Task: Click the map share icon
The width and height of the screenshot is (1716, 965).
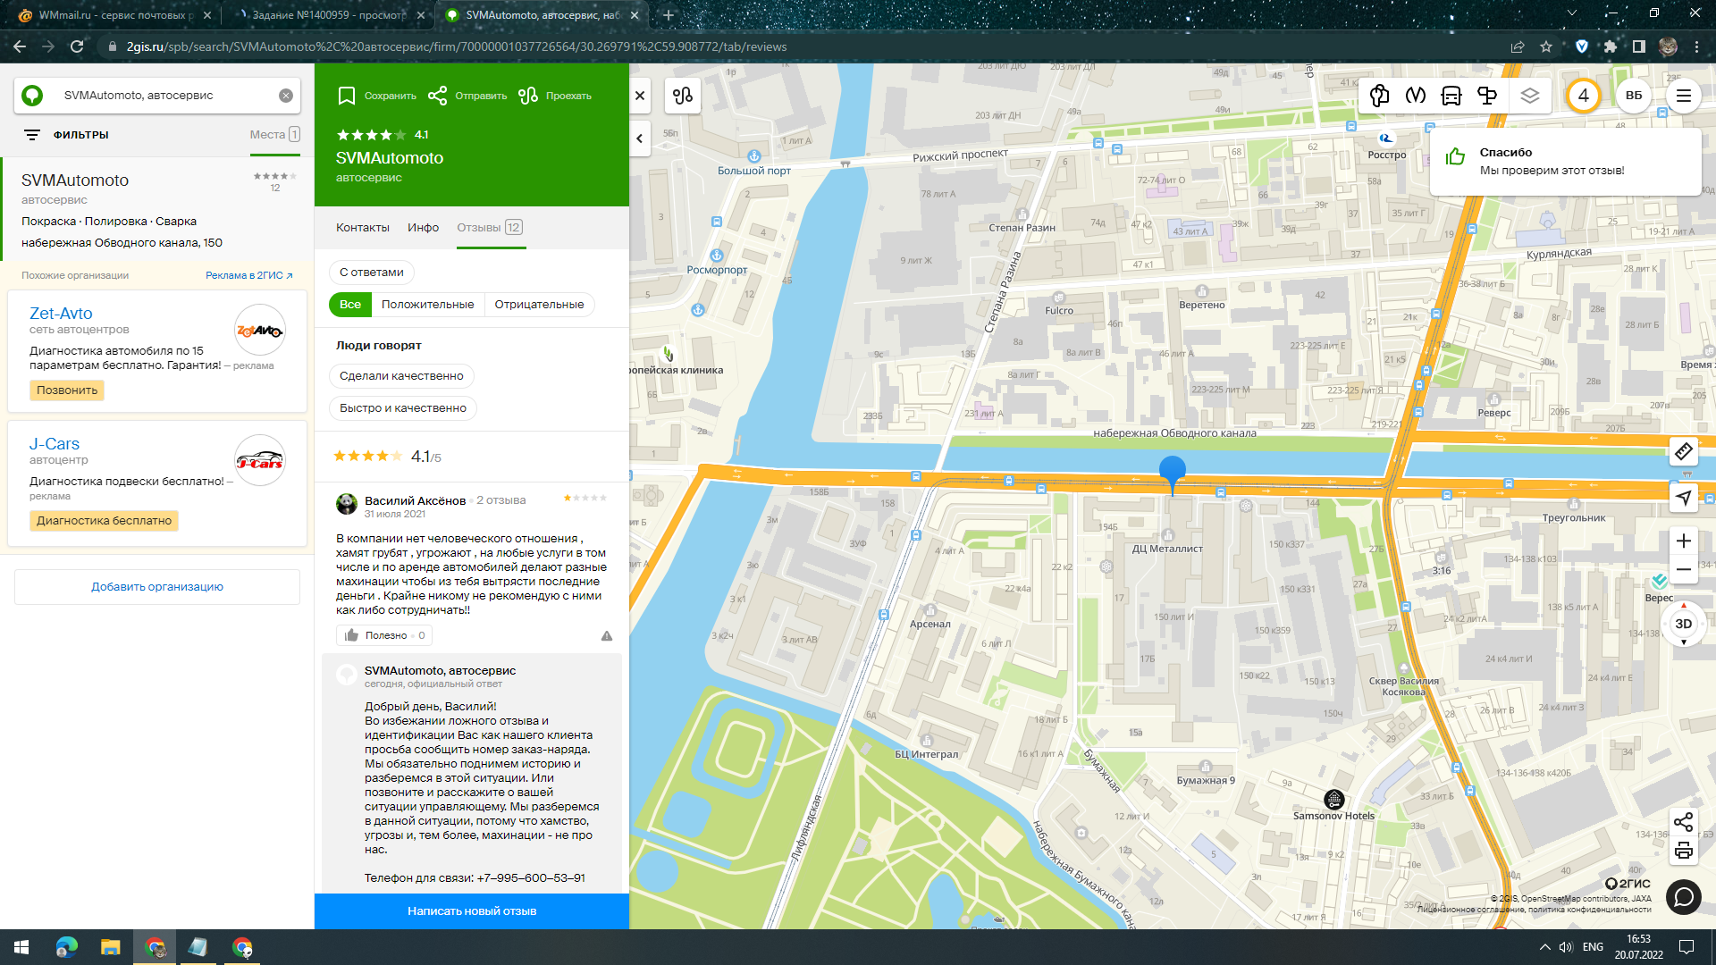Action: tap(1684, 822)
